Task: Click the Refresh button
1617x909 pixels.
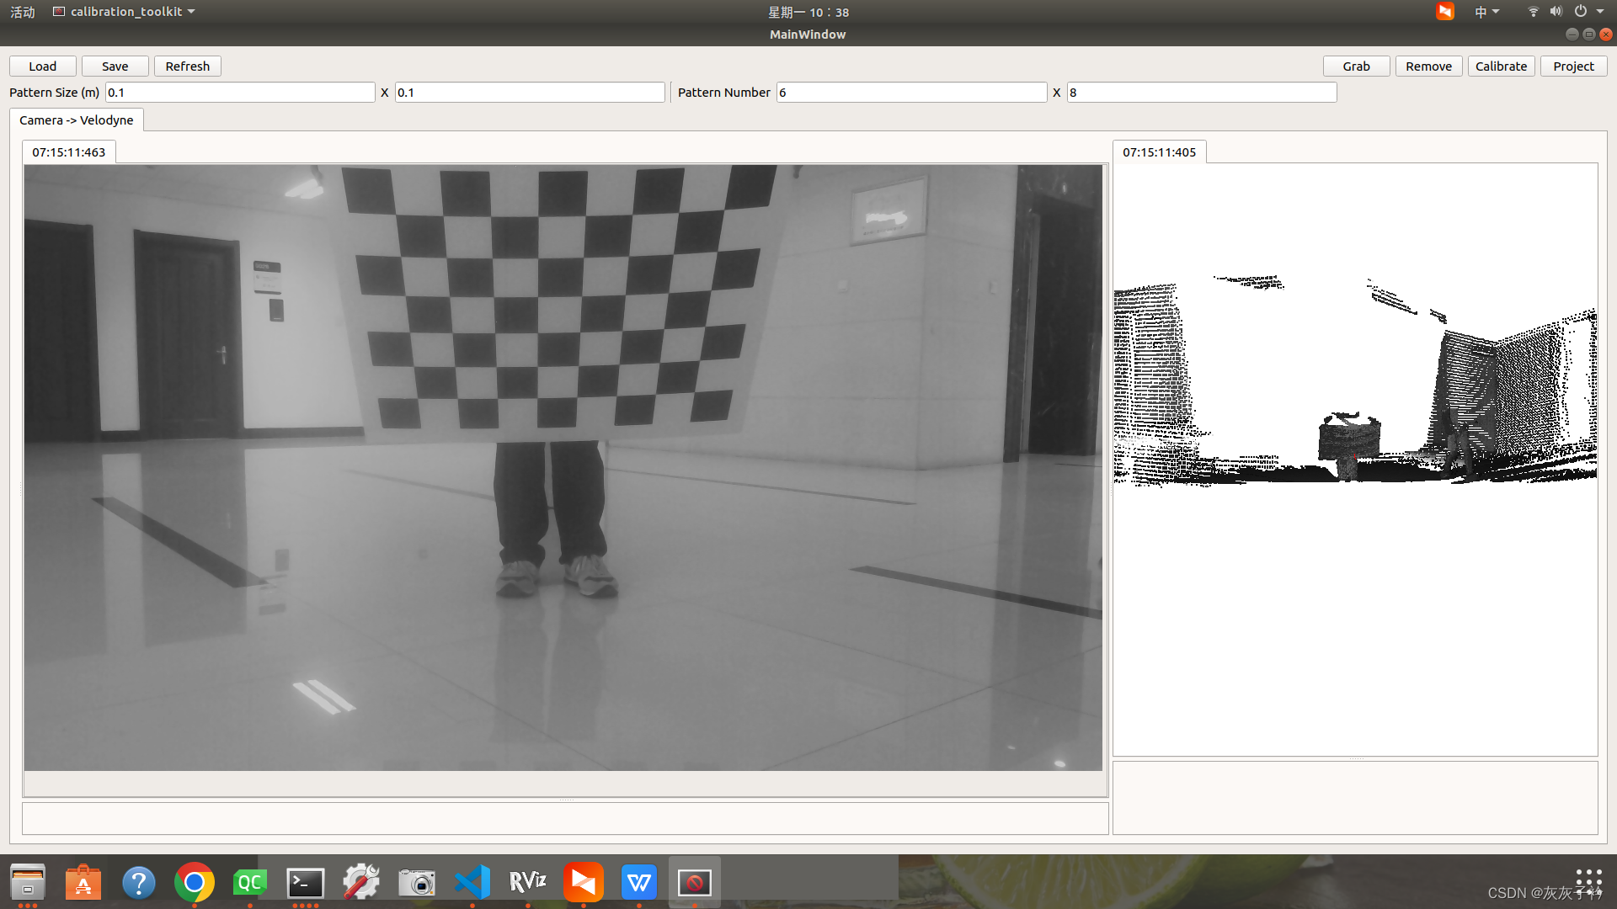Action: [x=188, y=66]
